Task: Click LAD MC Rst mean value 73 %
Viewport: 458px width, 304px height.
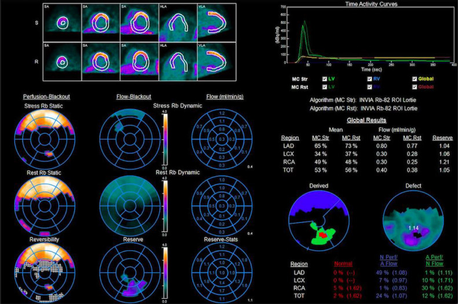Action: [351, 146]
